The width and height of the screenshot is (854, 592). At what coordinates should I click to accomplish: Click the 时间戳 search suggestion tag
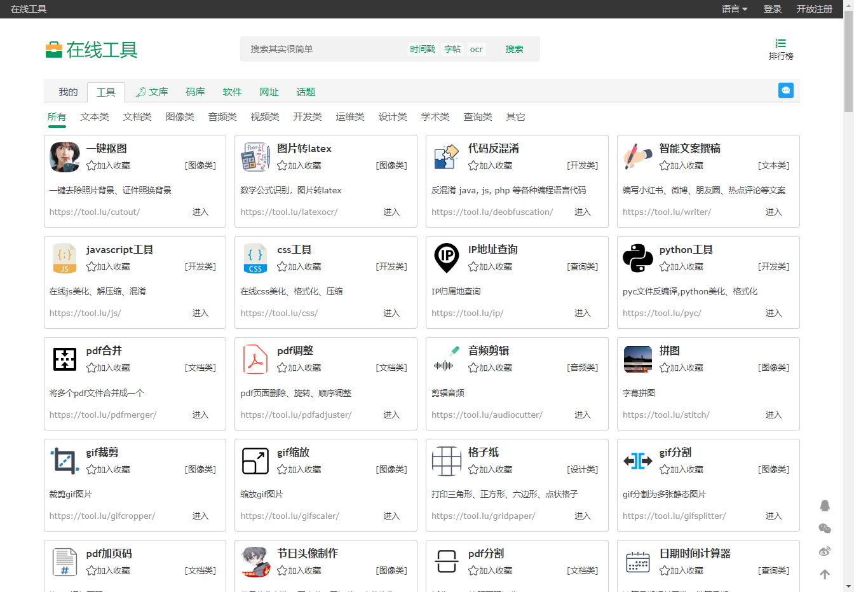pyautogui.click(x=423, y=49)
